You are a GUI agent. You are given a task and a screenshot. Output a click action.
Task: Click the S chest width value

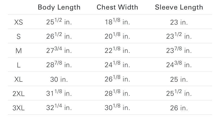(x=117, y=36)
